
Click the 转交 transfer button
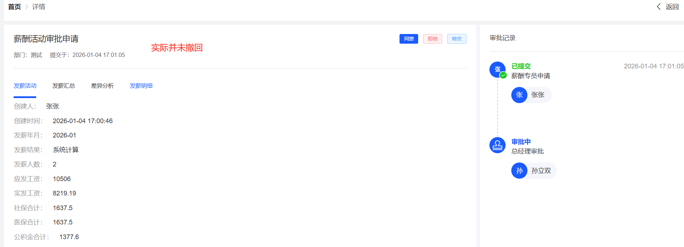(x=456, y=39)
